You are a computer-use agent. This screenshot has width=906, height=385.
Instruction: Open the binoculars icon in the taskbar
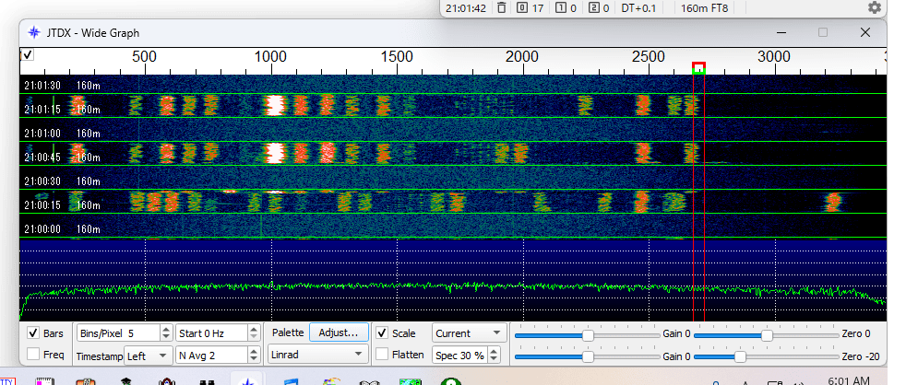207,381
